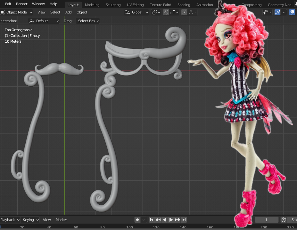Click the current frame number field
This screenshot has width=297, height=230.
pyautogui.click(x=267, y=220)
